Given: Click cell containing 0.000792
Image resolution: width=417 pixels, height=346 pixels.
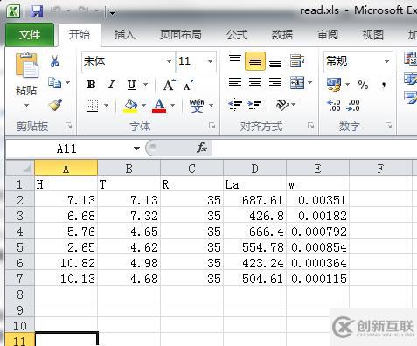Looking at the screenshot, I should [x=317, y=232].
